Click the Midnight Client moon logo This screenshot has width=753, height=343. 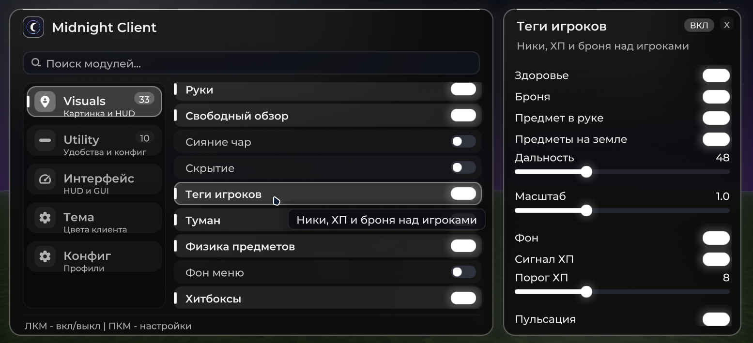click(x=33, y=27)
